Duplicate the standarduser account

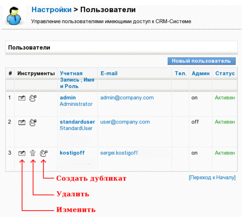[x=33, y=123]
